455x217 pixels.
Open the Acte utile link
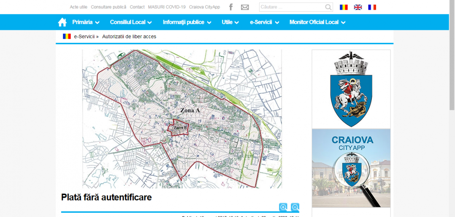click(x=79, y=7)
